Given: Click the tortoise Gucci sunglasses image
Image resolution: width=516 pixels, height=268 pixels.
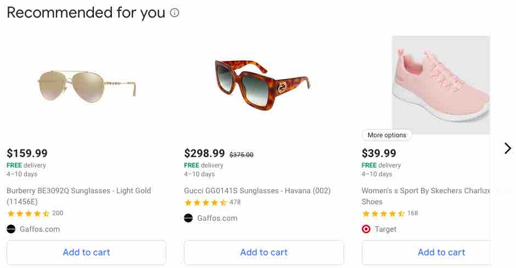Looking at the screenshot, I should click(x=262, y=85).
